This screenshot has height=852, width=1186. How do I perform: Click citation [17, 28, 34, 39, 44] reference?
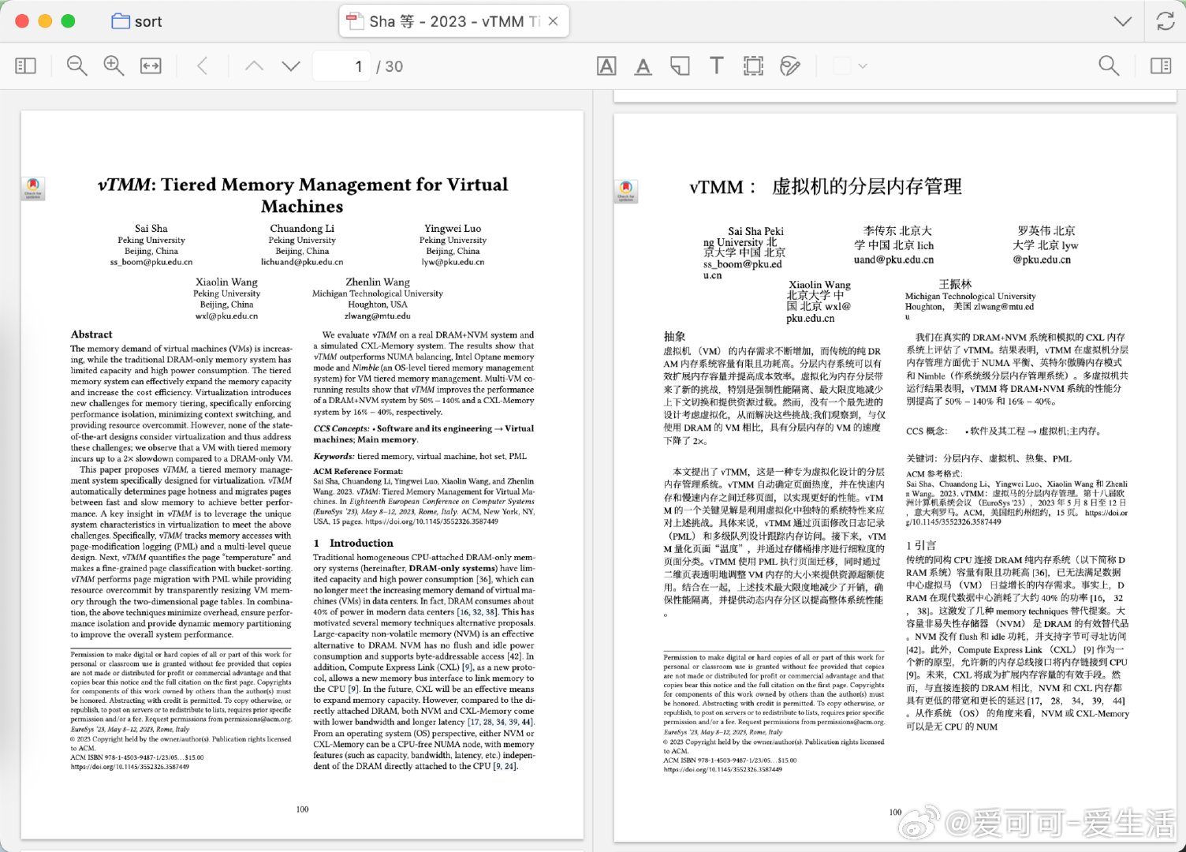click(x=501, y=722)
